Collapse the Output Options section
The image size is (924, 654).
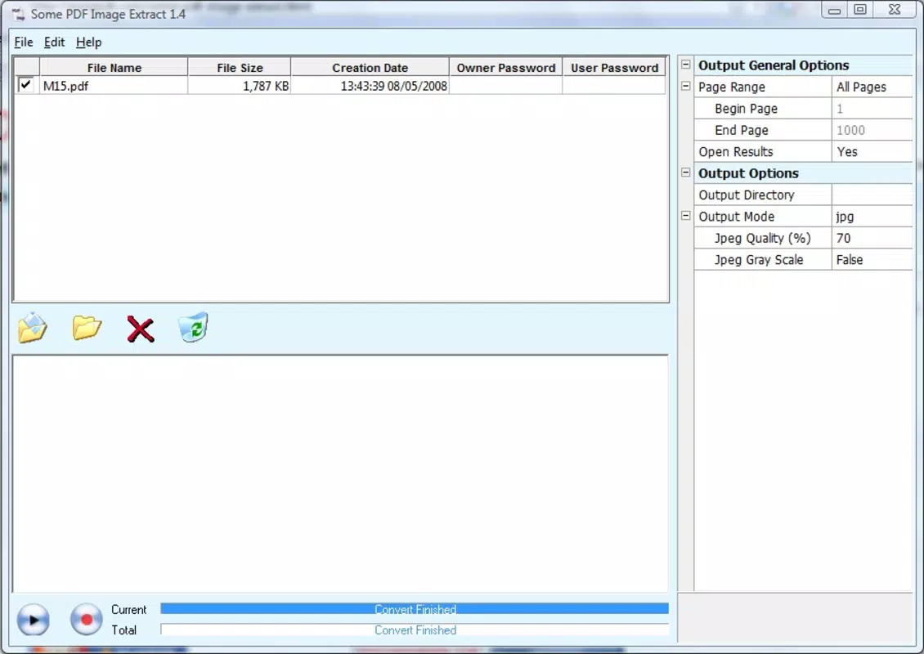click(x=685, y=172)
